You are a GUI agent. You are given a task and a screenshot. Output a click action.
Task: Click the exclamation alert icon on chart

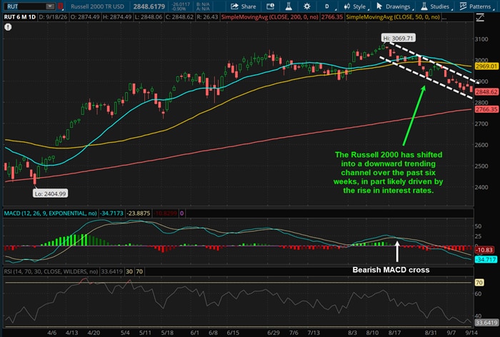tap(8, 27)
